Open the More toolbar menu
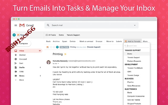The image size is (168, 105). [x=145, y=41]
